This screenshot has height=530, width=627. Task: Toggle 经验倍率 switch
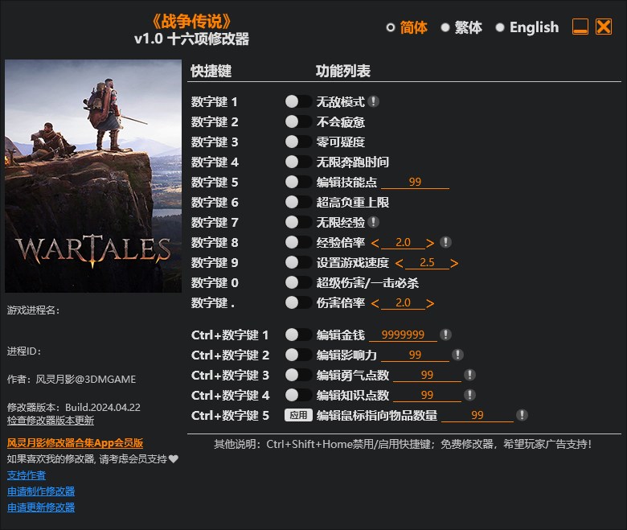click(x=298, y=242)
